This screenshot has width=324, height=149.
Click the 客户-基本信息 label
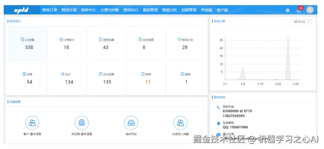click(x=32, y=134)
